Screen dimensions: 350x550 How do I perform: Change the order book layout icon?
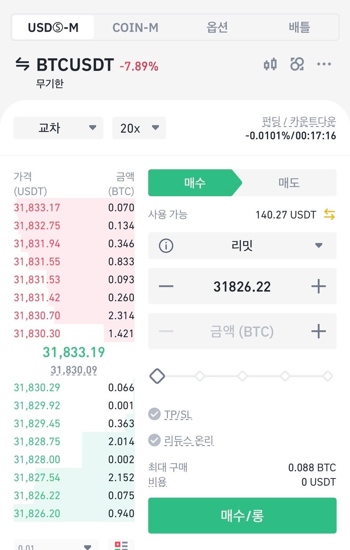click(121, 545)
